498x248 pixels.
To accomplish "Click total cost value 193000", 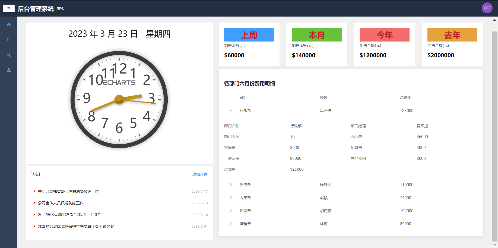I will tap(407, 211).
